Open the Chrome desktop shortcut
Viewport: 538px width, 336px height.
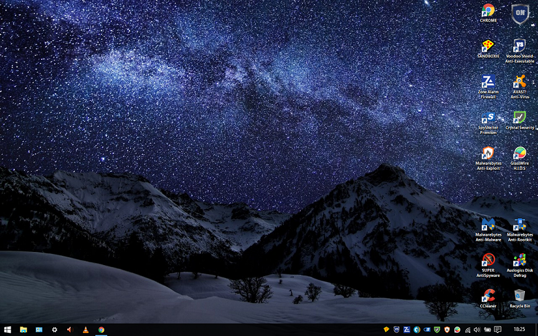click(x=488, y=13)
